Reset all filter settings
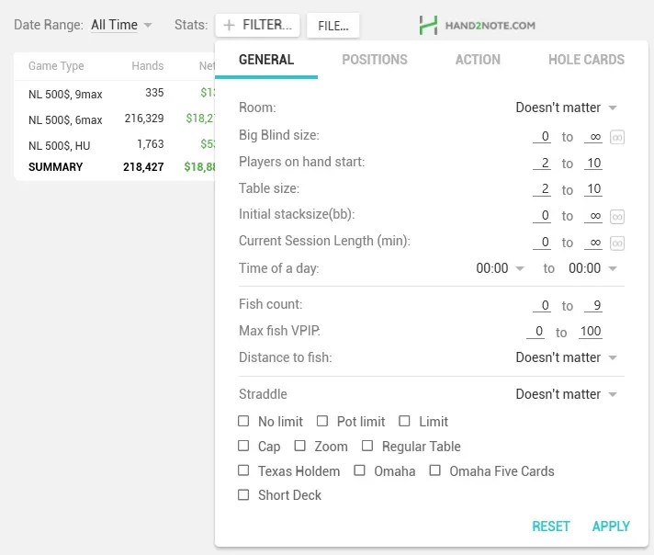Image resolution: width=654 pixels, height=555 pixels. (x=551, y=527)
